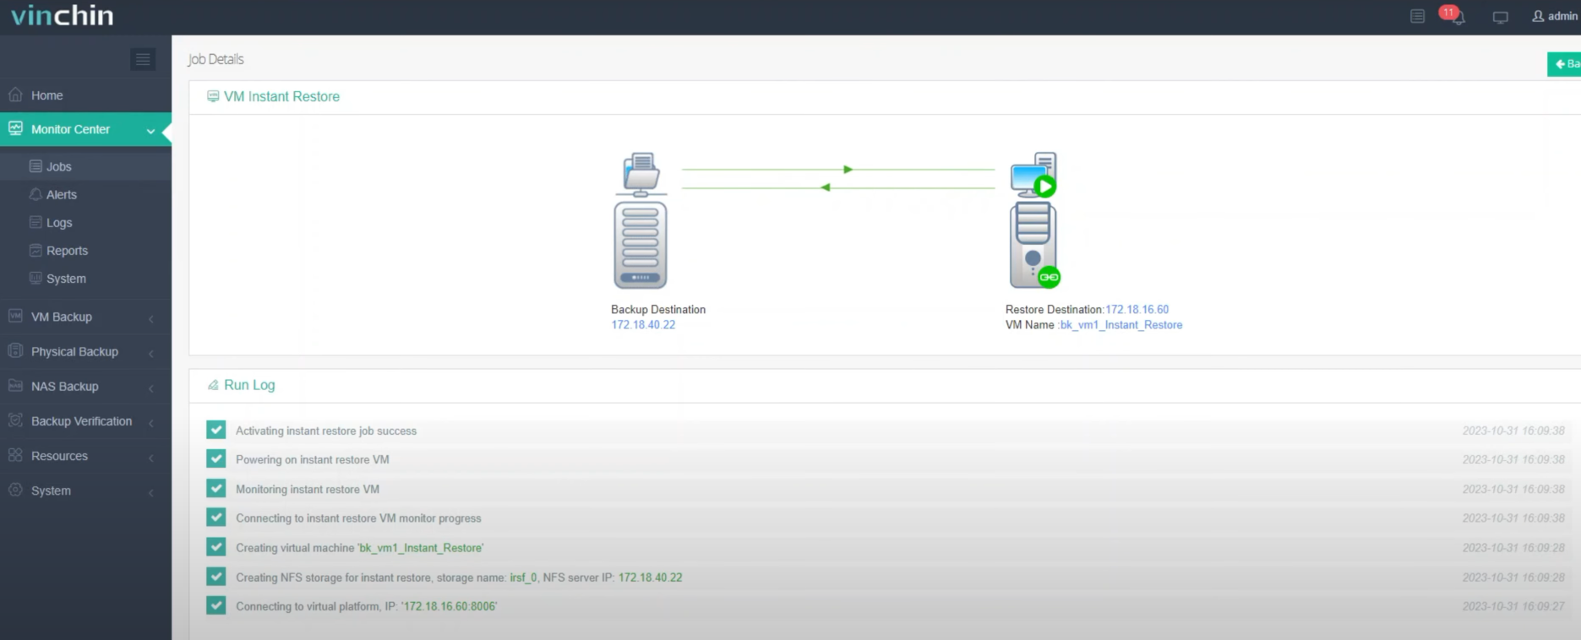
Task: Collapse the Monitor Center chevron
Action: tap(150, 131)
